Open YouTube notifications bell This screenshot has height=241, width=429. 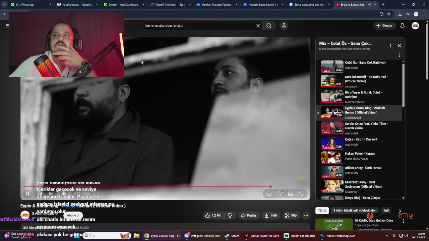point(403,25)
